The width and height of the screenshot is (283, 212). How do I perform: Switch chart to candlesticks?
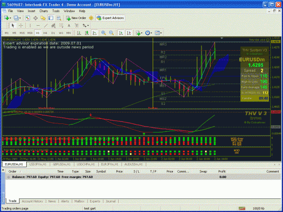[87, 33]
